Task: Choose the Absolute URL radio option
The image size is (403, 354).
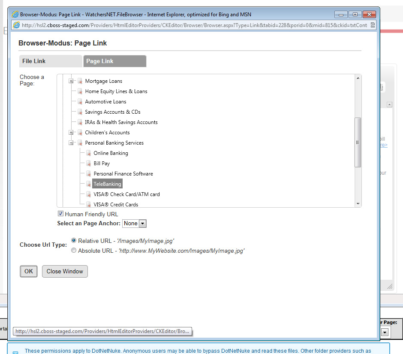Action: pos(74,251)
